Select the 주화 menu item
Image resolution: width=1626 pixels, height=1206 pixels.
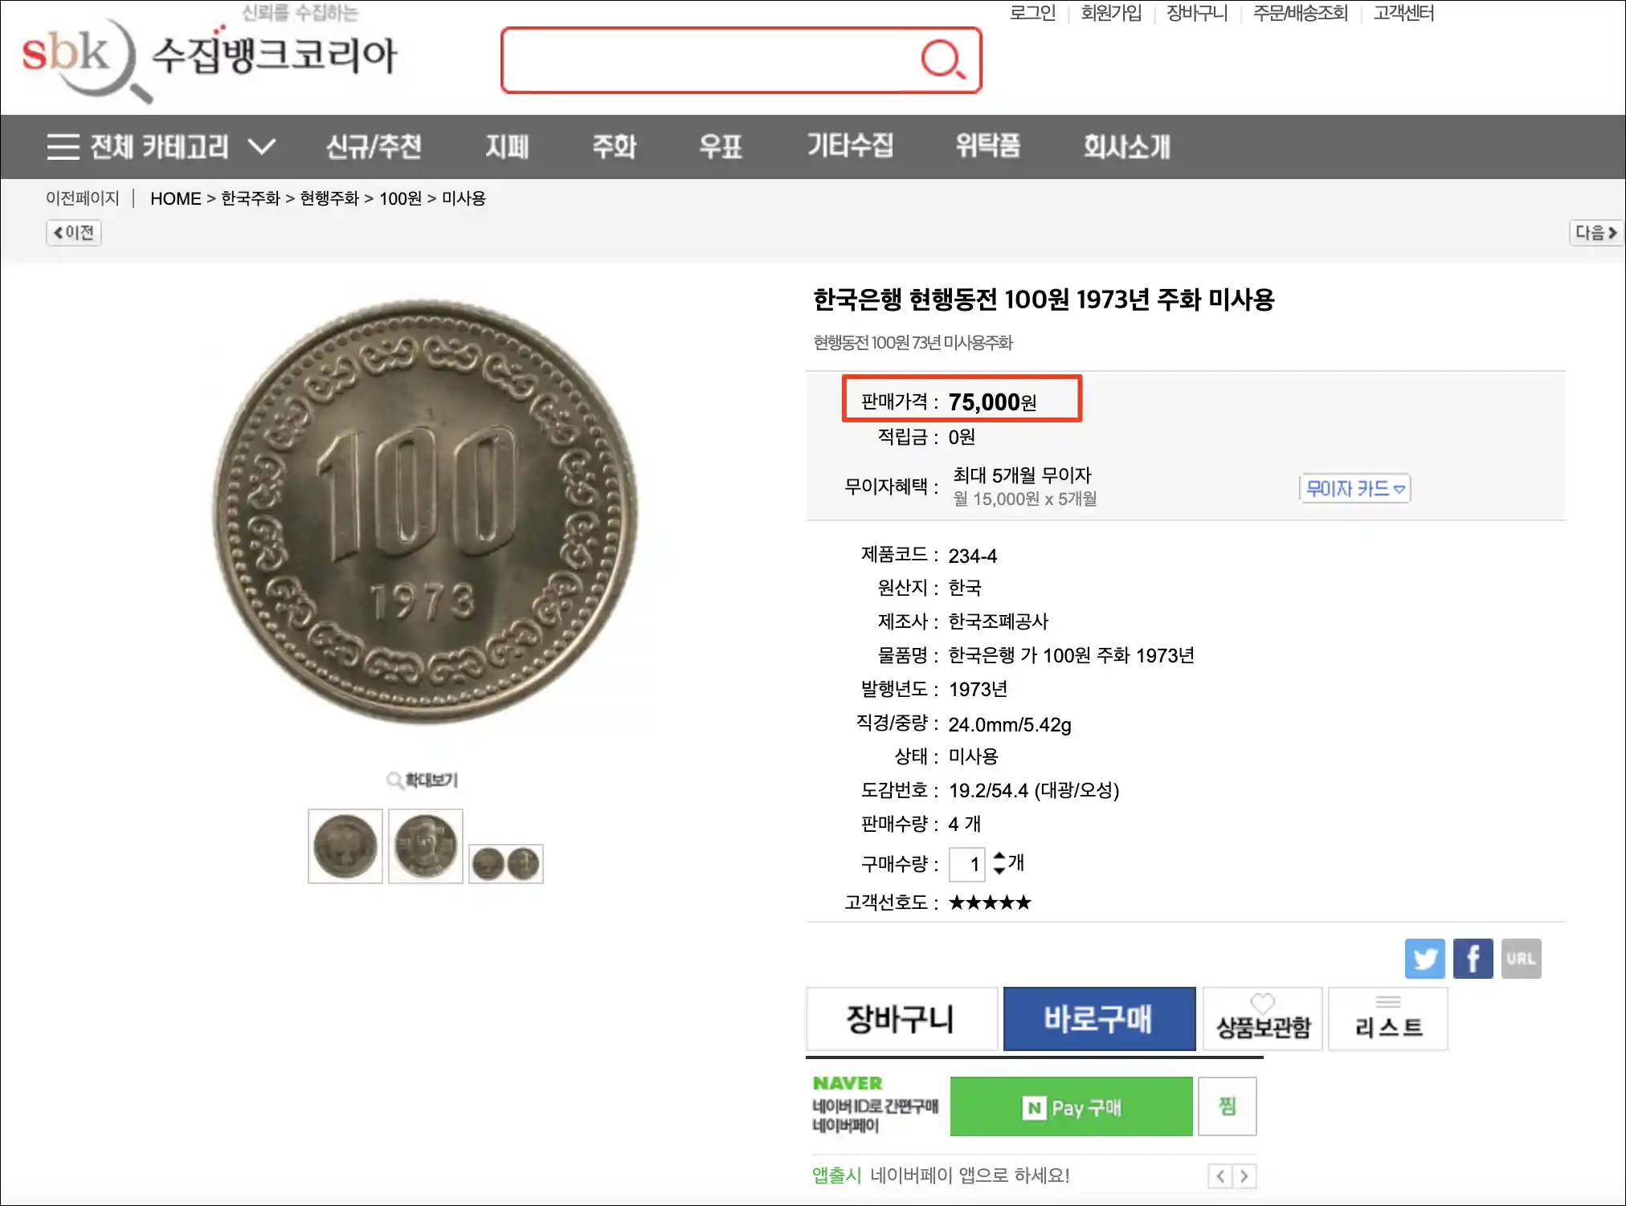(x=615, y=146)
